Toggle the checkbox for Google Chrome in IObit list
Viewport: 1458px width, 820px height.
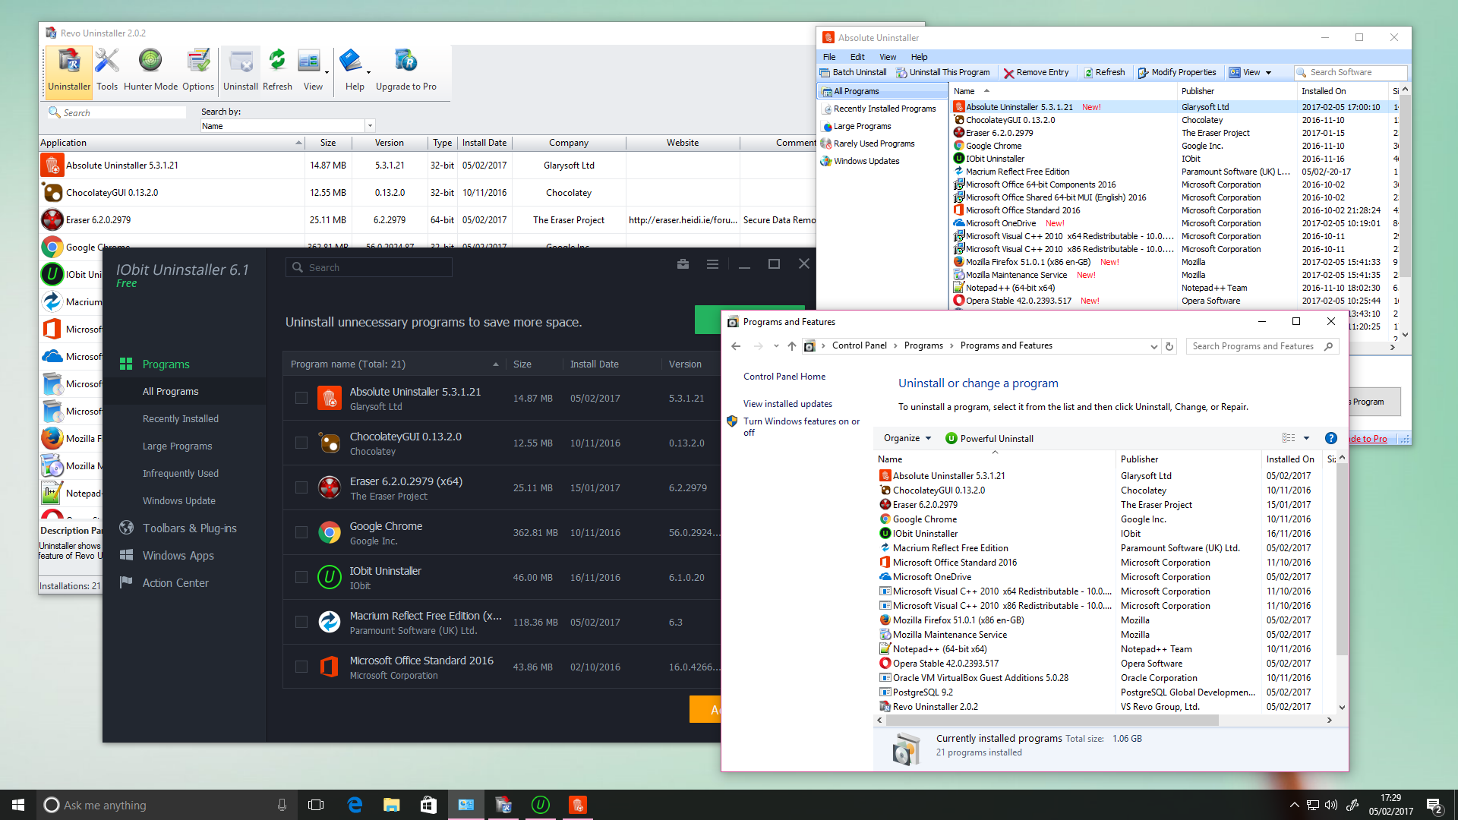pos(301,533)
